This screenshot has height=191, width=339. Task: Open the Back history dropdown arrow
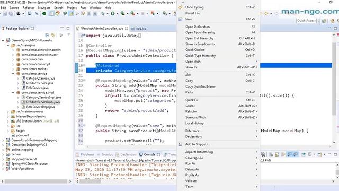[x=271, y=13]
